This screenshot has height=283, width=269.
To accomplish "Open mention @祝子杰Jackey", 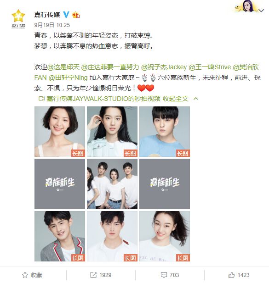I will click(164, 67).
